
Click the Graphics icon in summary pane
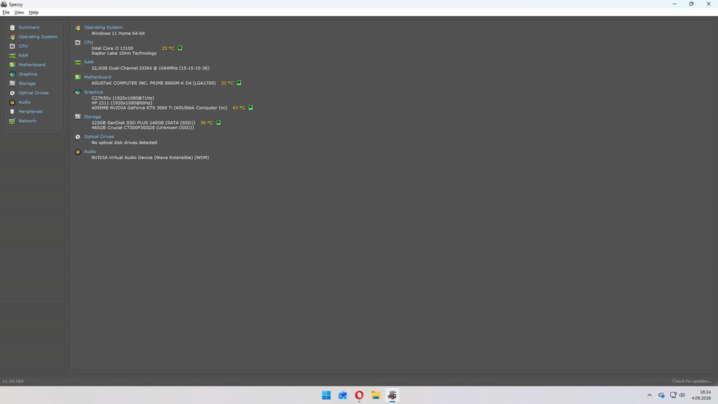pos(78,92)
